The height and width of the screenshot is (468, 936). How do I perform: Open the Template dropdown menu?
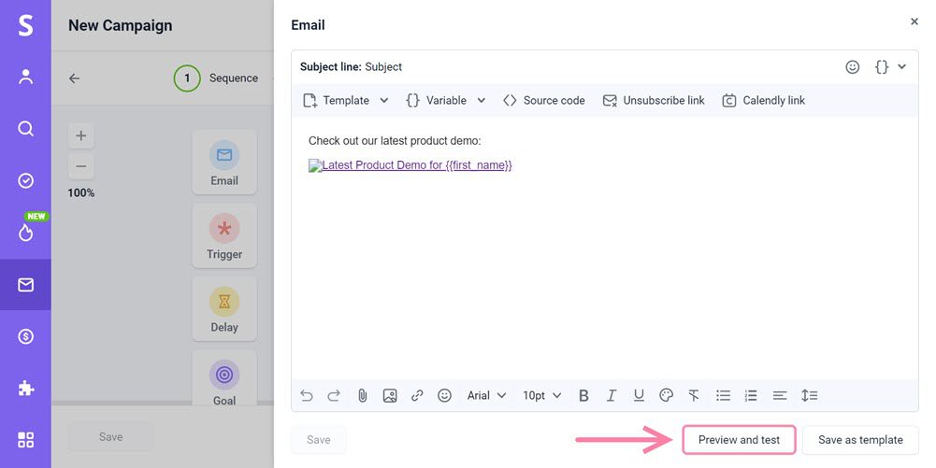(345, 100)
